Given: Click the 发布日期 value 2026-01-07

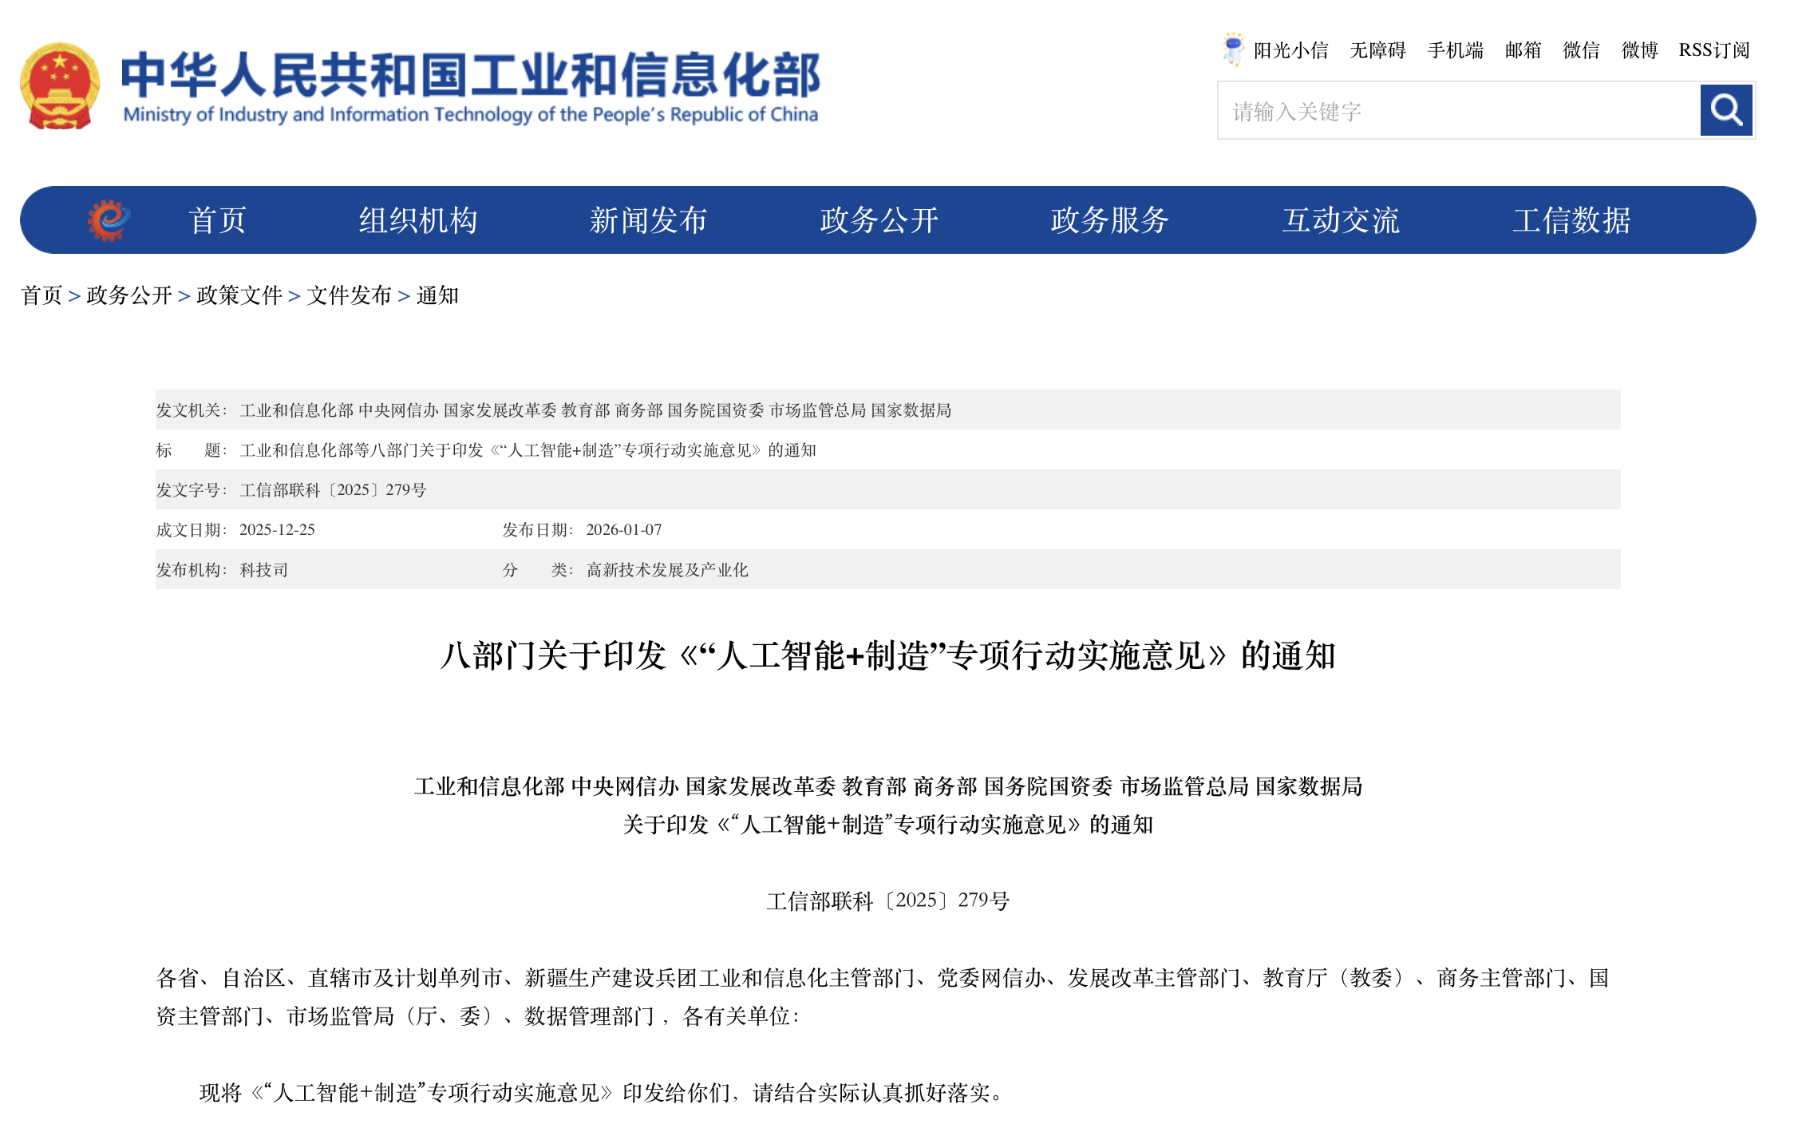Looking at the screenshot, I should (623, 530).
